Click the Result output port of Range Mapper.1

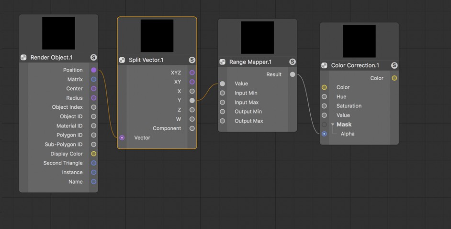pos(293,74)
